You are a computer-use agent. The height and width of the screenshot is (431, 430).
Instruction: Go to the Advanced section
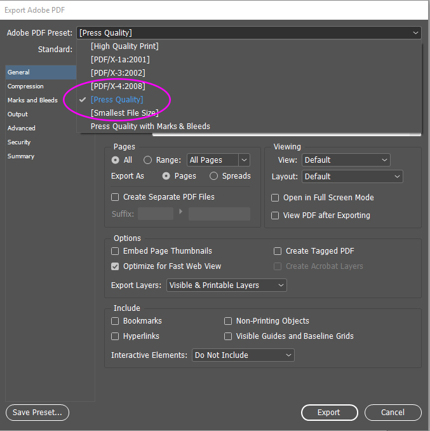click(41, 128)
